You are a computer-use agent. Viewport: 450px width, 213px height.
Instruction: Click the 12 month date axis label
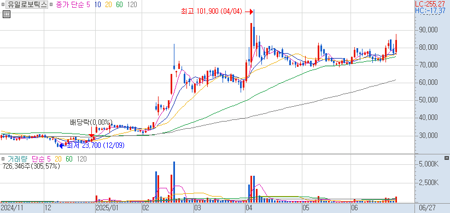coord(48,208)
